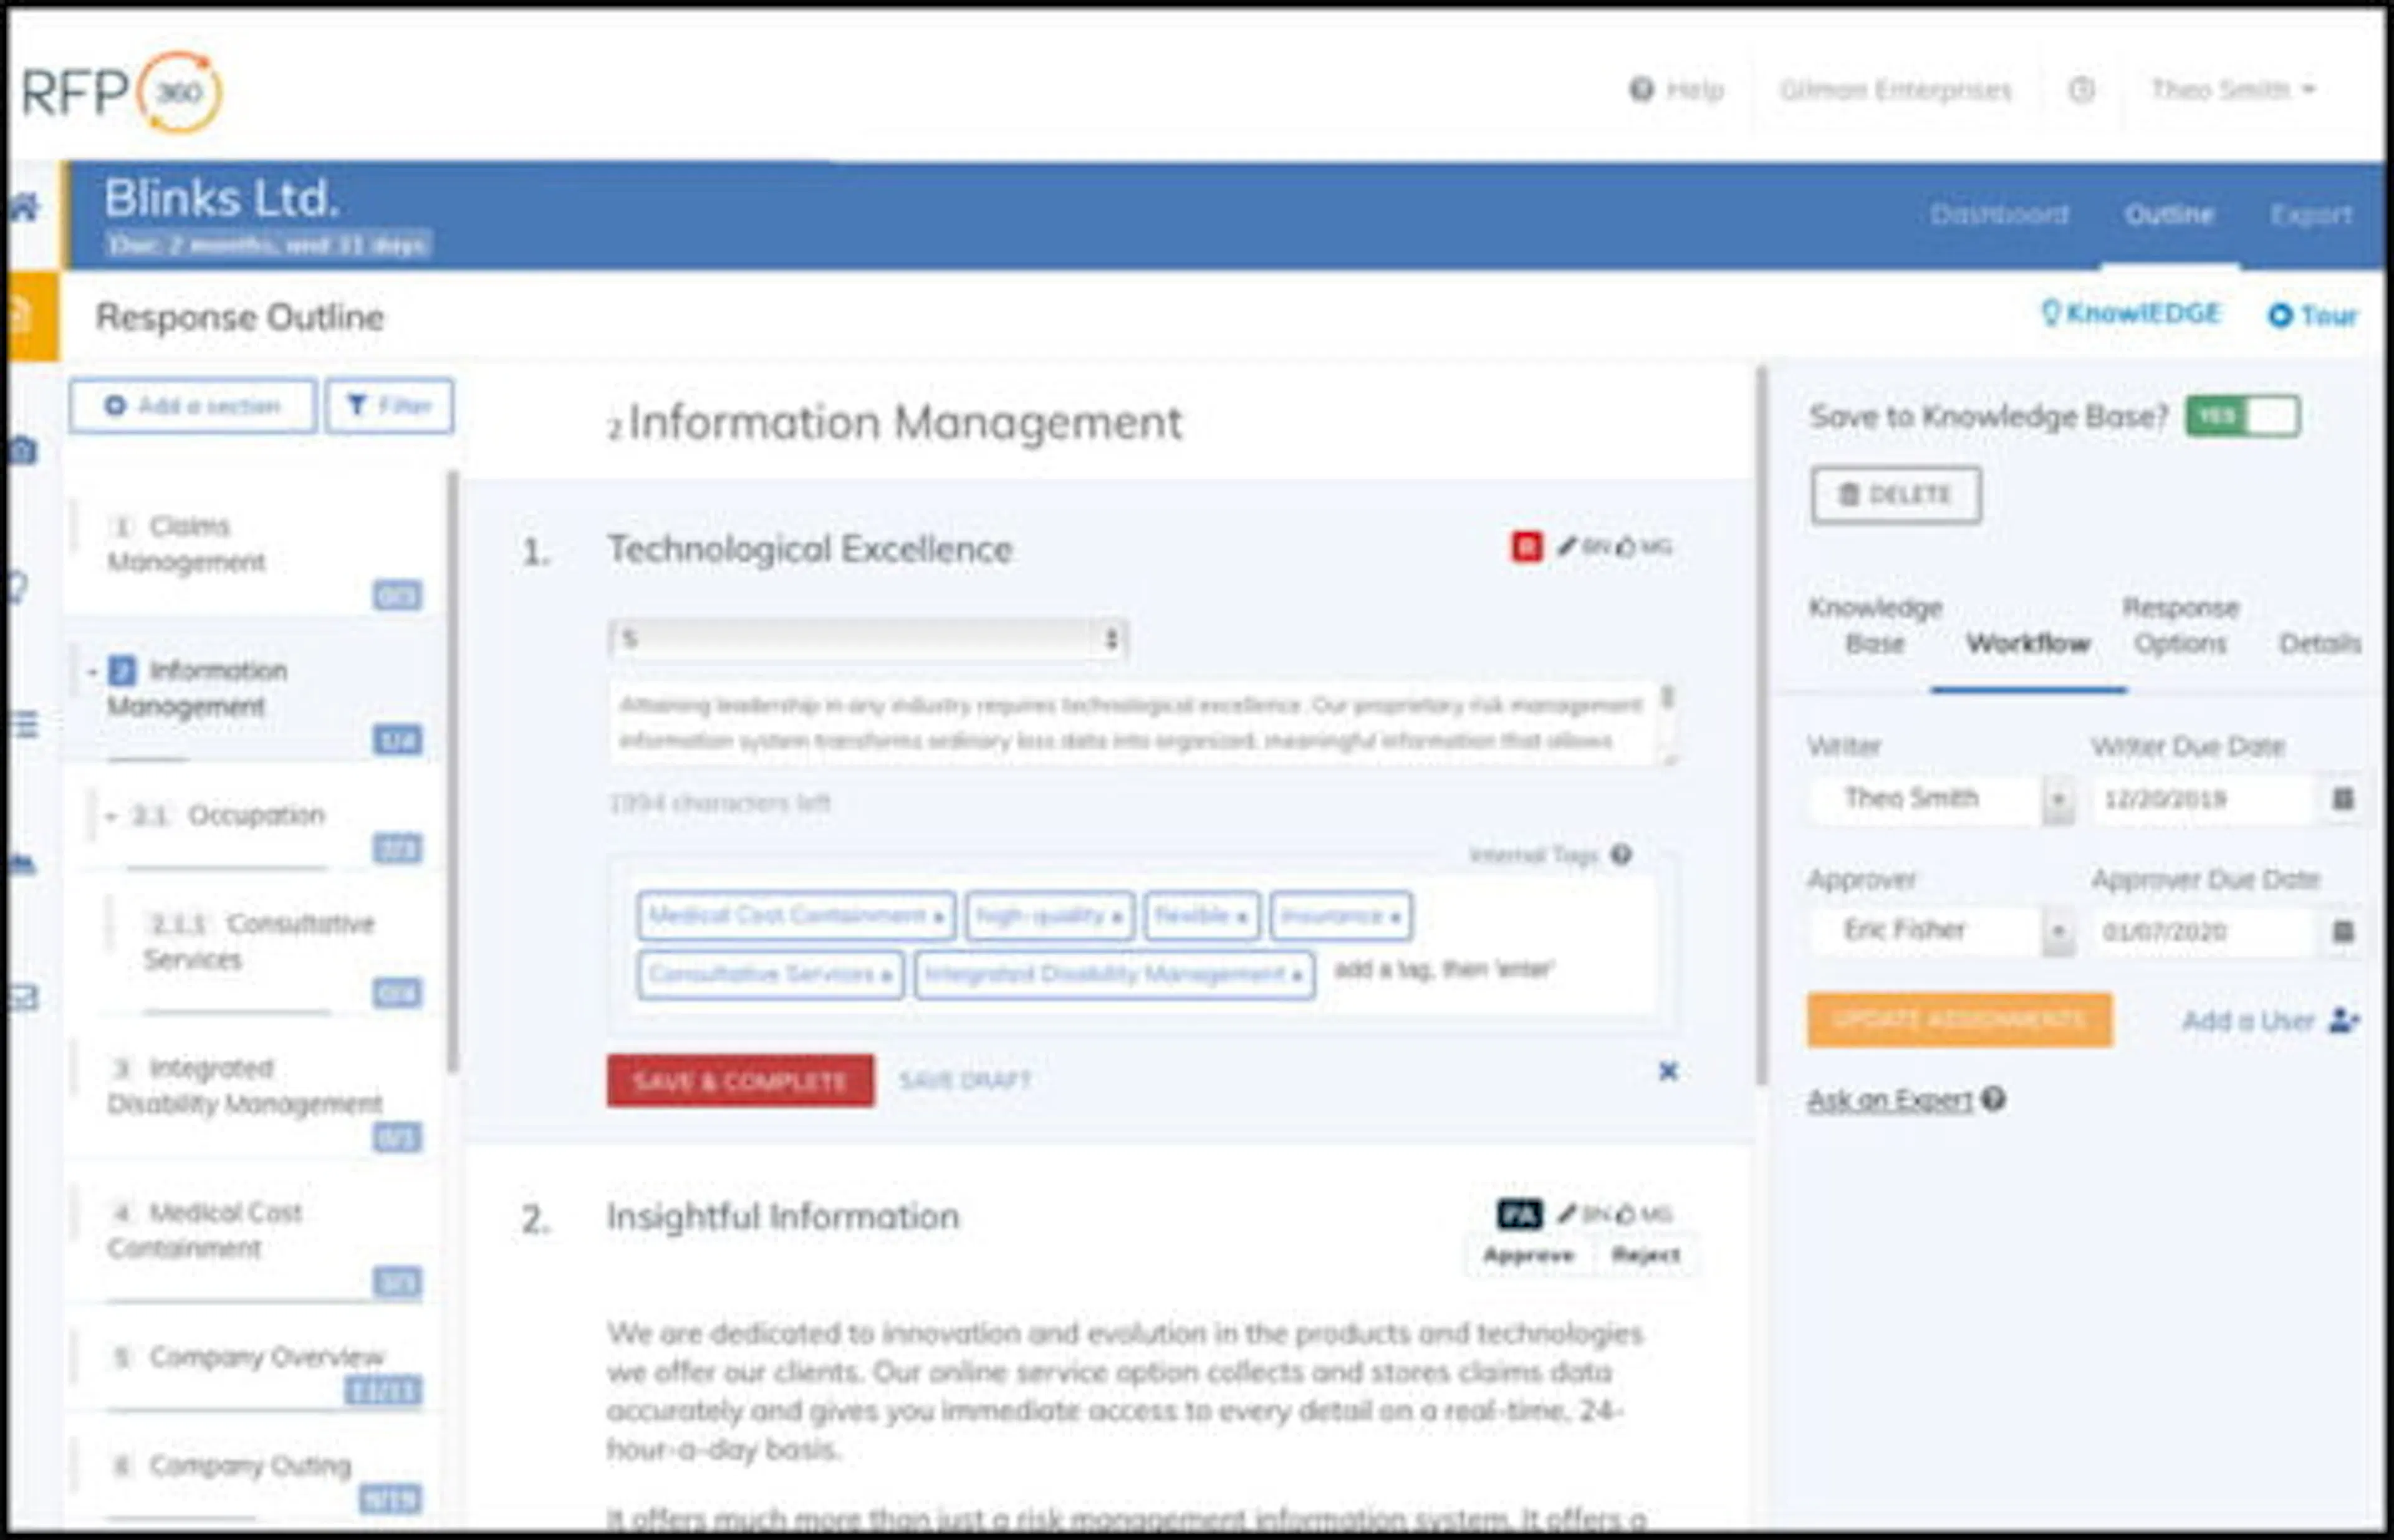Open the Dashboard tab in blue header
Screen dimensions: 2394x1540
1998,214
